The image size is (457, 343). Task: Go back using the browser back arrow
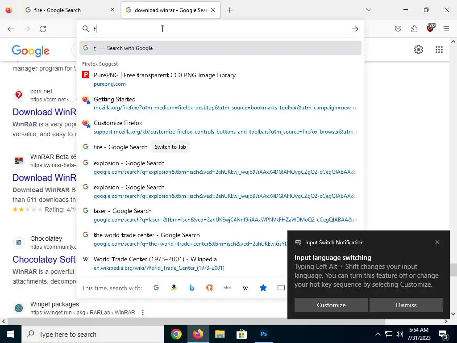point(11,29)
